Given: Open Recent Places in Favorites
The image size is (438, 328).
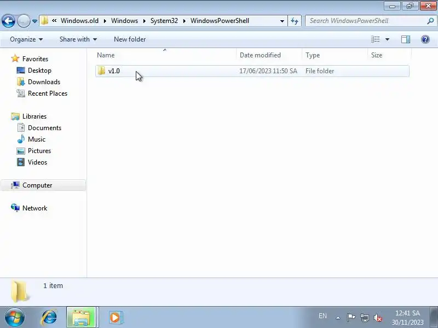Looking at the screenshot, I should click(x=48, y=93).
